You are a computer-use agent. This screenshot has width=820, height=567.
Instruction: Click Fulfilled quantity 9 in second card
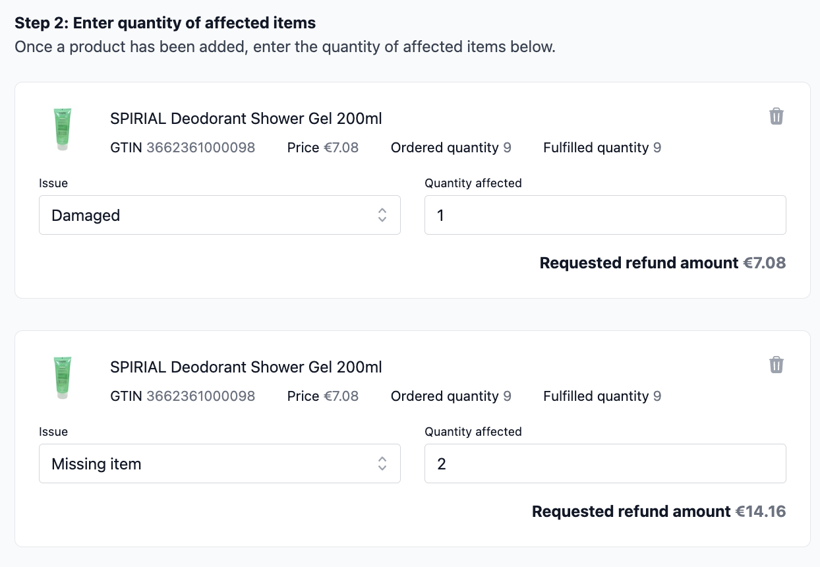[602, 396]
